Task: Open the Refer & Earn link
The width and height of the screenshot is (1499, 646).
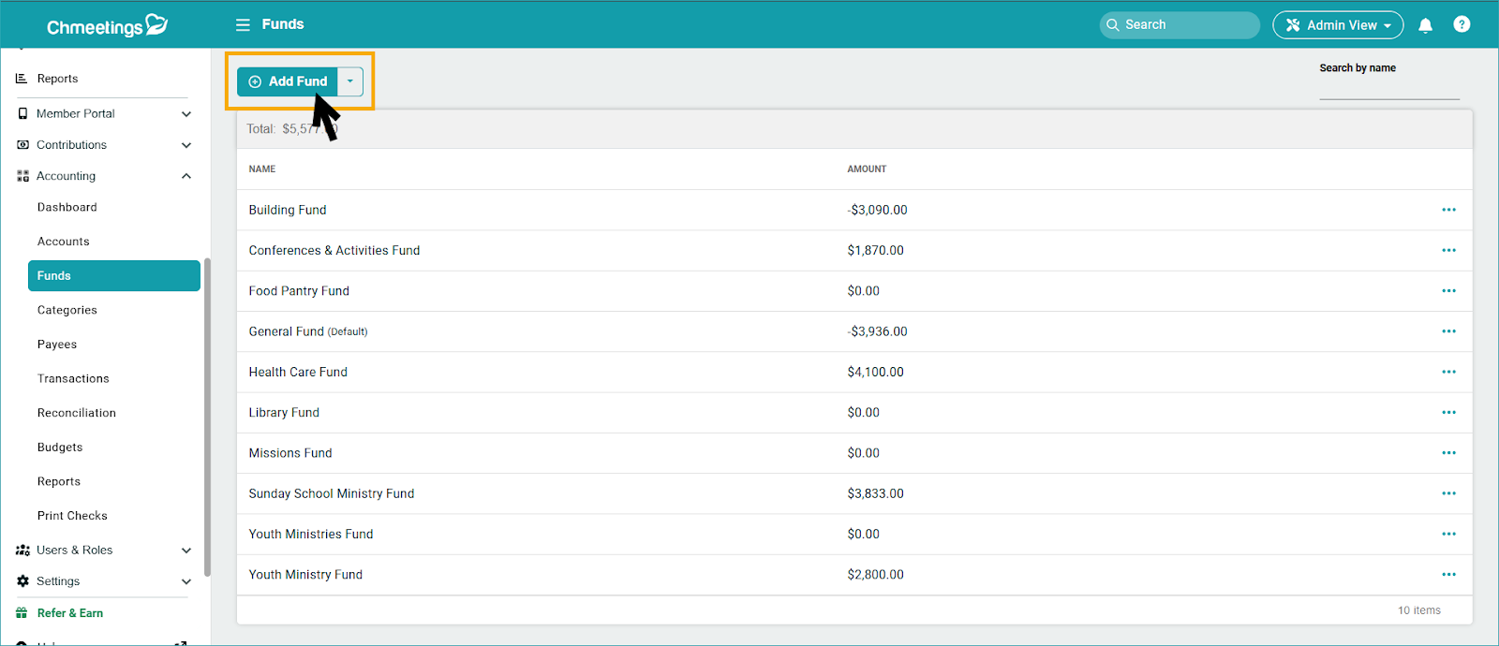Action: click(x=70, y=613)
